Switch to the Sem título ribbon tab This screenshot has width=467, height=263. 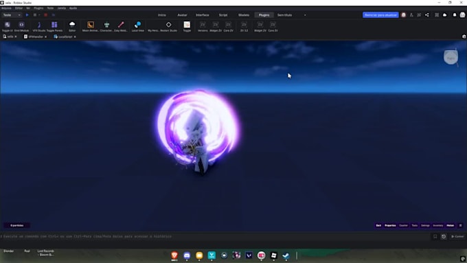[x=285, y=15]
